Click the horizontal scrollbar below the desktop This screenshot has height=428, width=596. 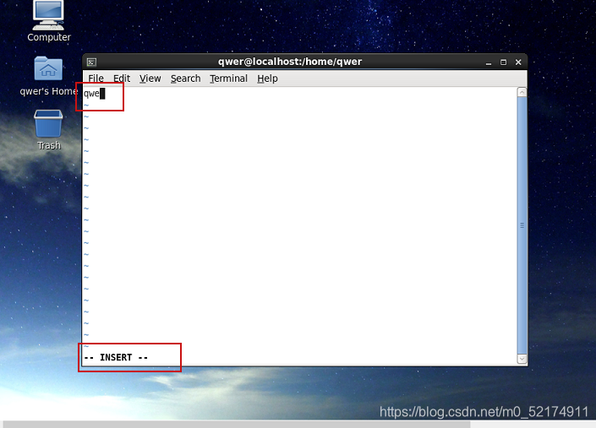coord(237,425)
